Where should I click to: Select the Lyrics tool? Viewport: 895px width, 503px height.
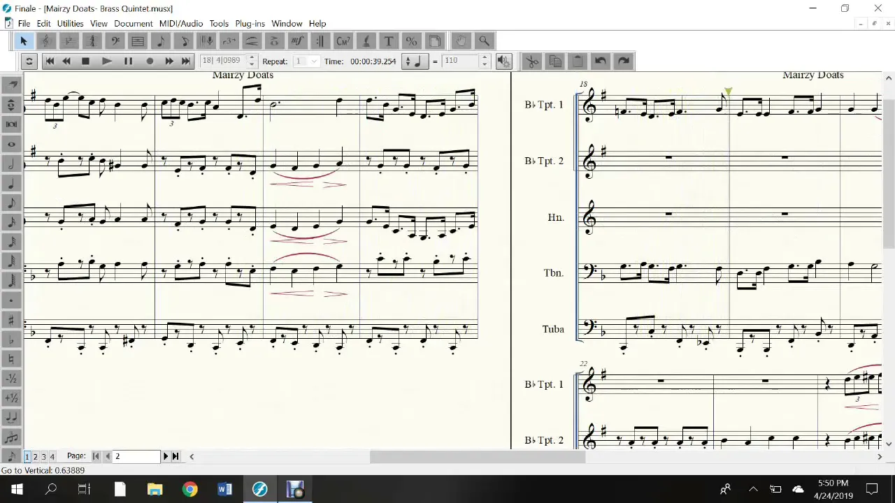tap(366, 41)
